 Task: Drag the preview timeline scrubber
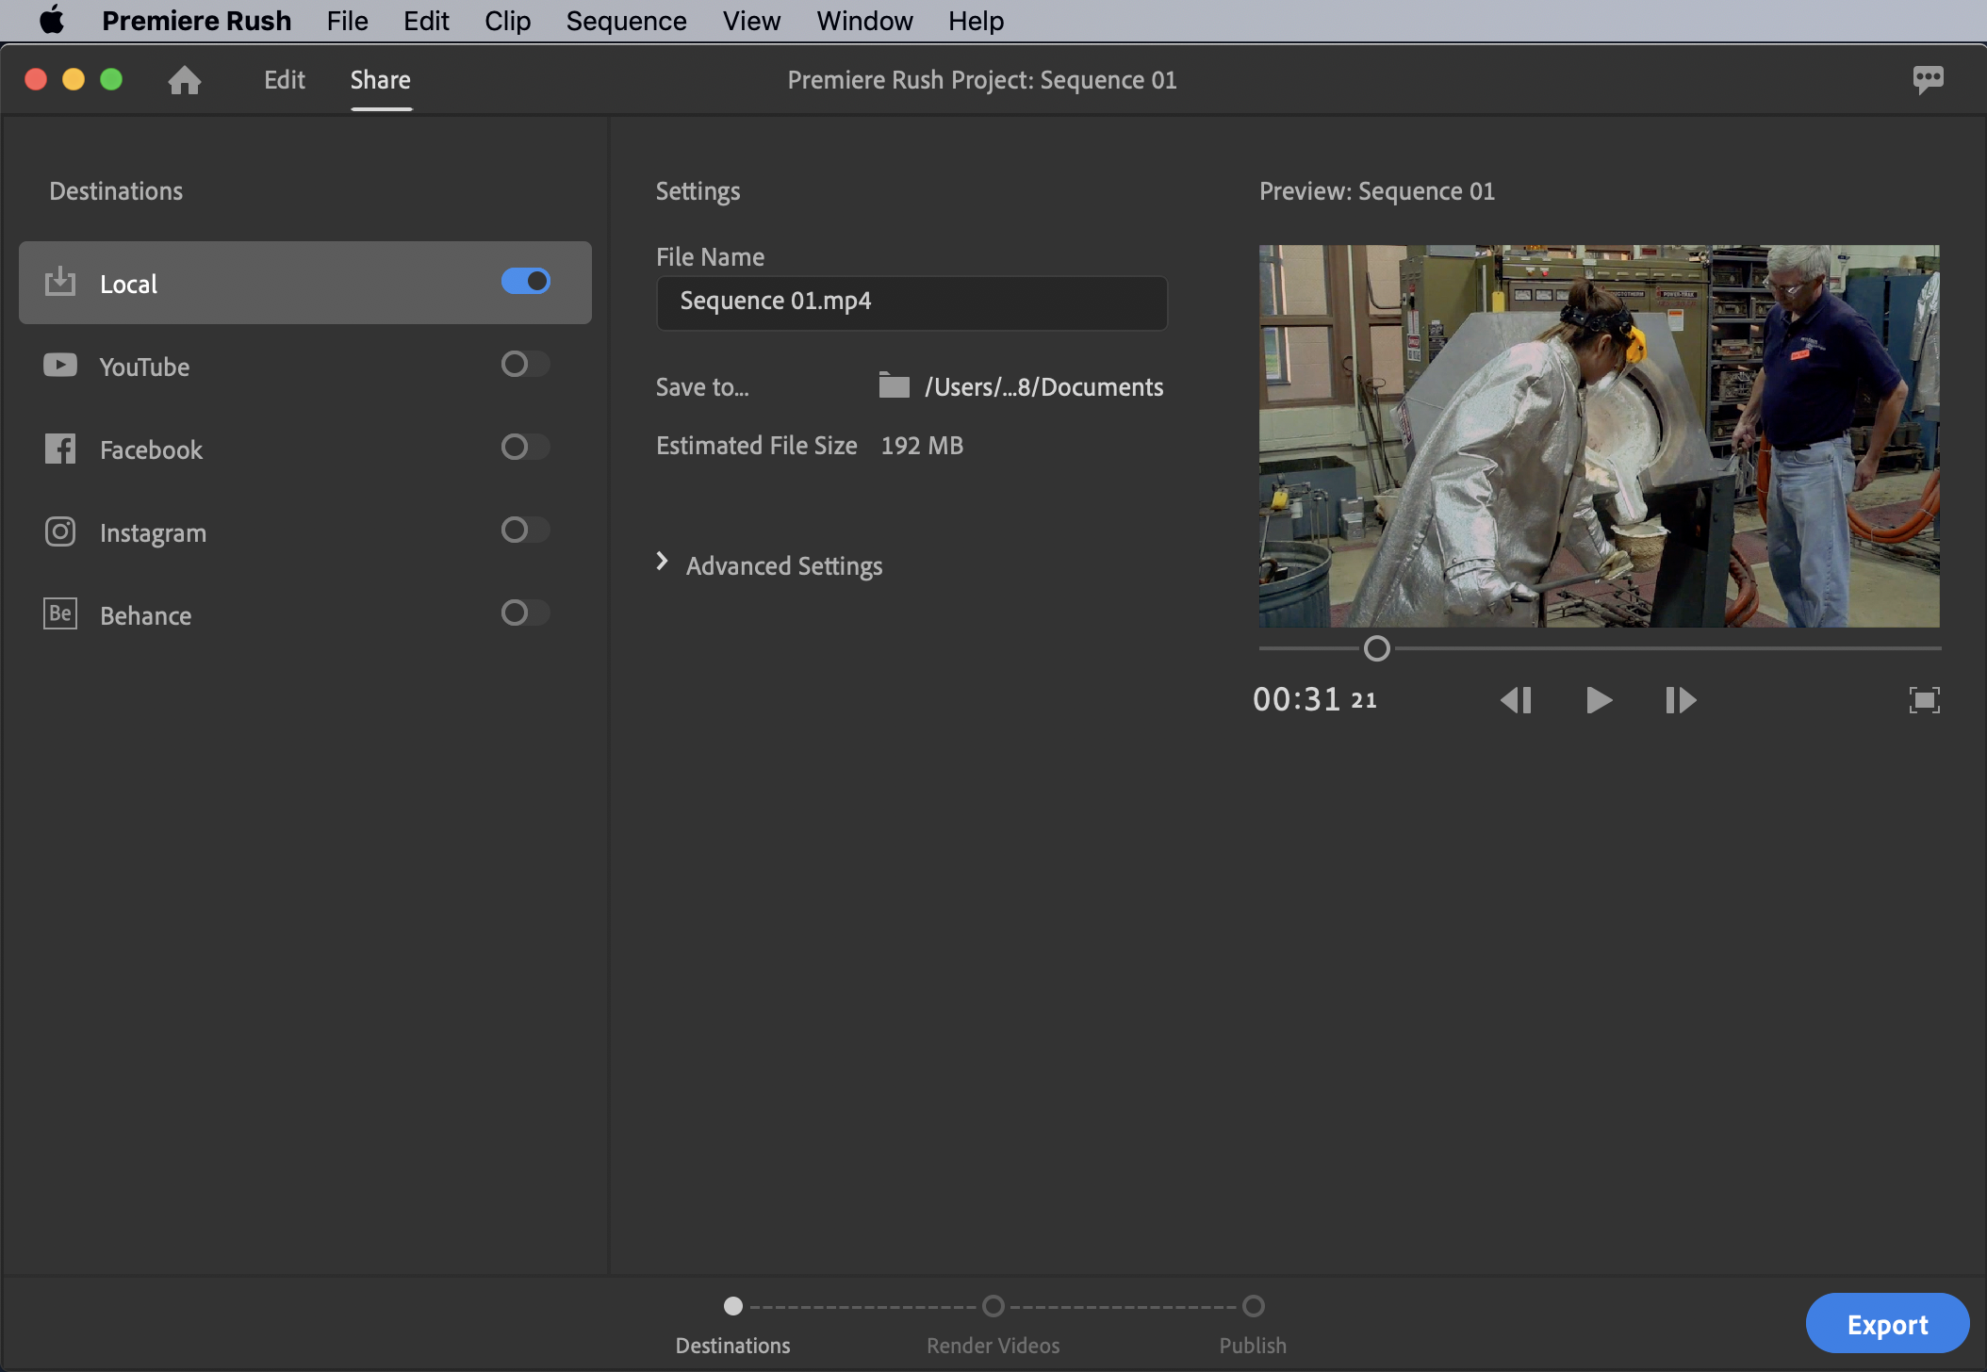(x=1375, y=646)
